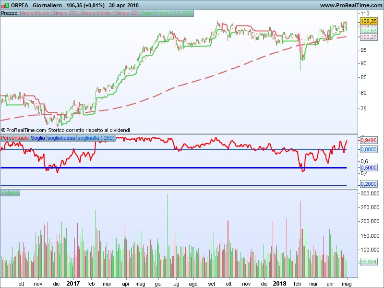Click the Giornaliero timeframe text in header
This screenshot has height=288, width=384.
(x=47, y=5)
